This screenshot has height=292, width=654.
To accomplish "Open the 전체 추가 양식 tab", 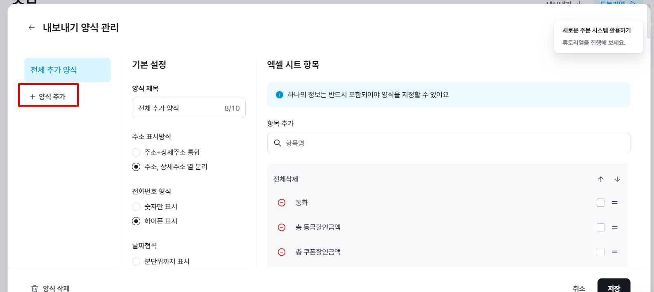I will point(68,70).
